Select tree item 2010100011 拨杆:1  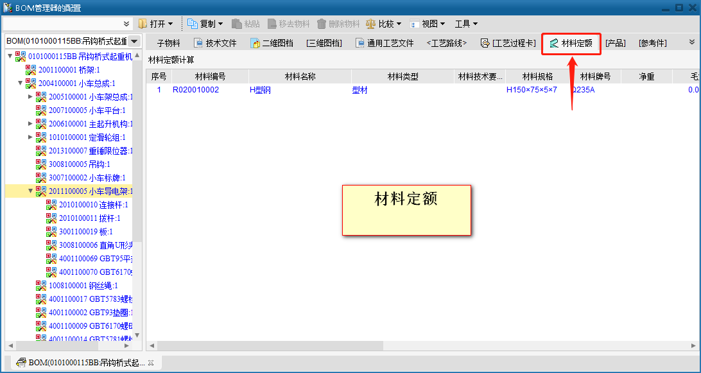[x=89, y=218]
